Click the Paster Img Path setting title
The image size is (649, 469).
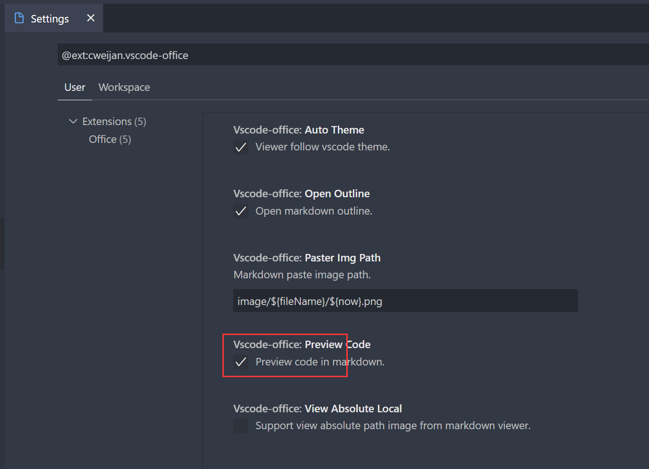[307, 258]
